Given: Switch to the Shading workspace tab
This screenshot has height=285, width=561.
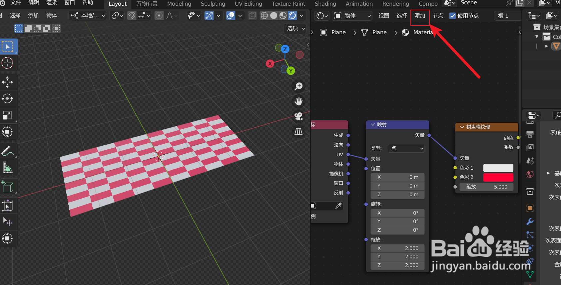Looking at the screenshot, I should (x=325, y=4).
